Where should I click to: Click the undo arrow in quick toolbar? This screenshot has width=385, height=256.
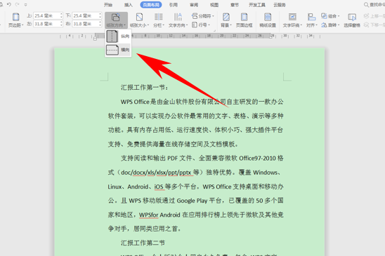(x=9, y=4)
